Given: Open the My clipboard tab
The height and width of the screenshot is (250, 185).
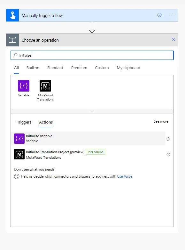Looking at the screenshot, I should point(128,68).
